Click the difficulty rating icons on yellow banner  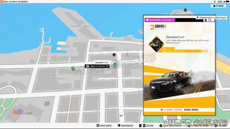pyautogui.click(x=204, y=51)
